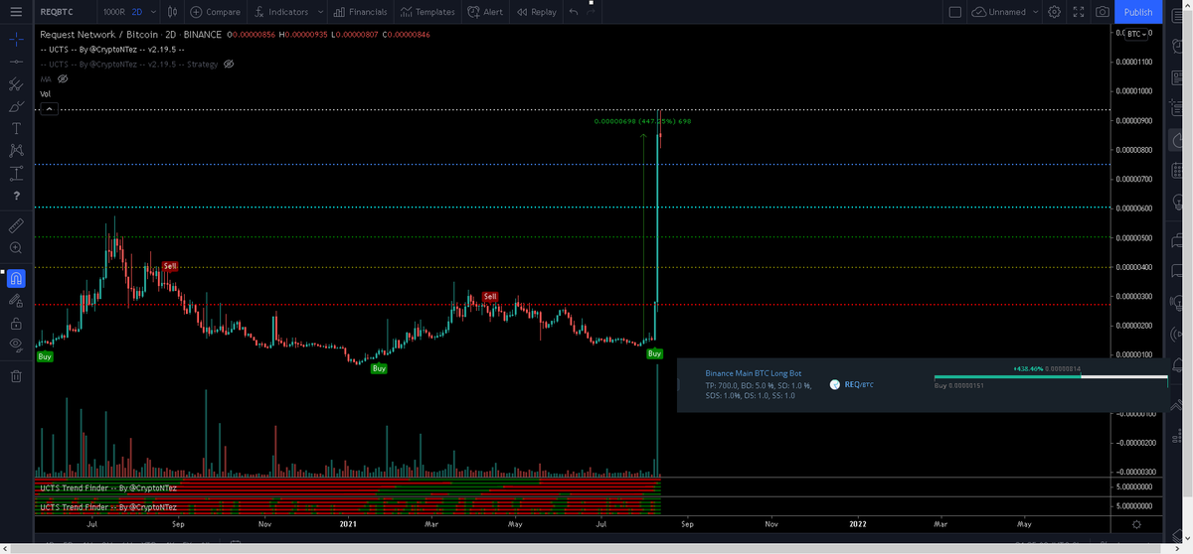Image resolution: width=1193 pixels, height=554 pixels.
Task: Click the 2021 label on the time axis
Action: (348, 522)
